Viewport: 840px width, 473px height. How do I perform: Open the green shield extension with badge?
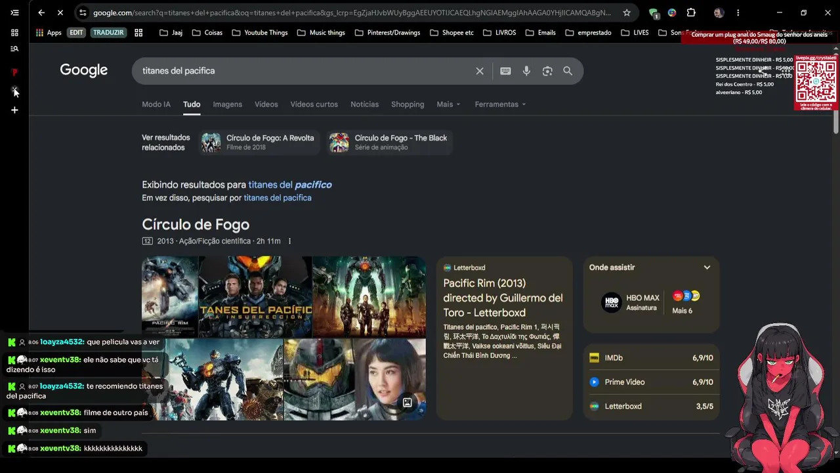(x=654, y=12)
